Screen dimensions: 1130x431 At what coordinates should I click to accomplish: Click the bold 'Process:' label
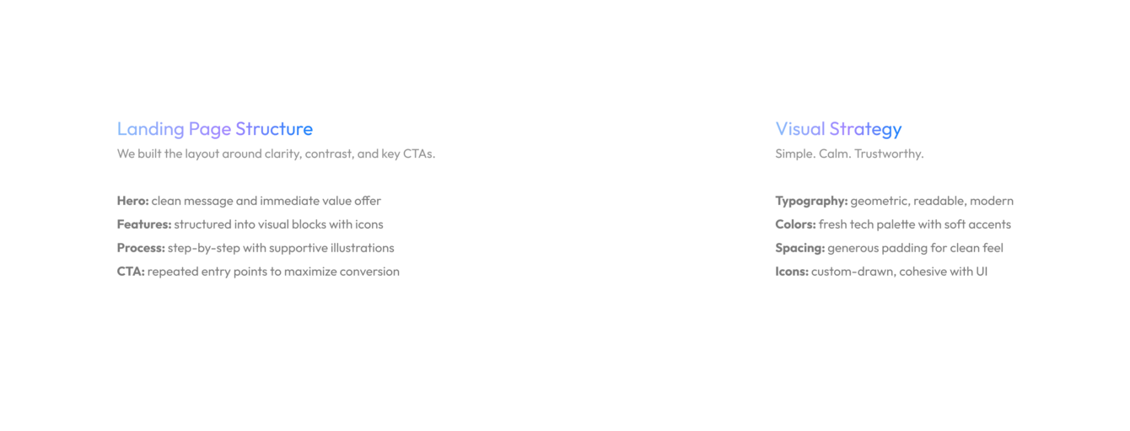click(141, 248)
